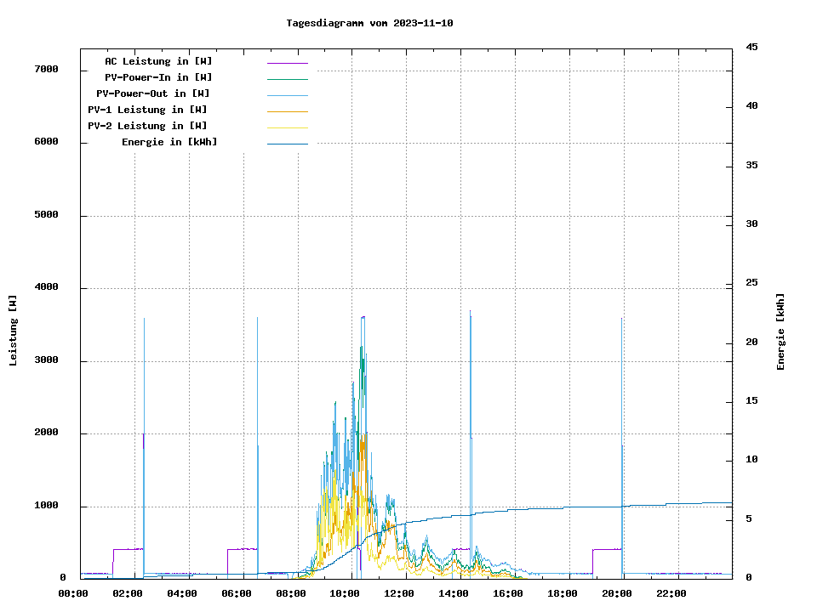817x612 pixels.
Task: Click the 'PV-Power-In in [W]' legend label
Action: tap(158, 77)
